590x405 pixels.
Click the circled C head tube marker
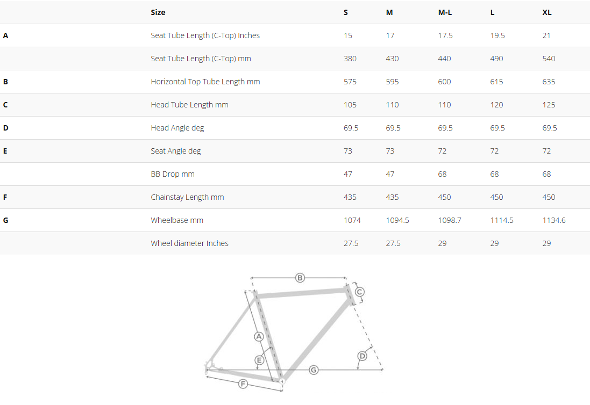pyautogui.click(x=359, y=292)
